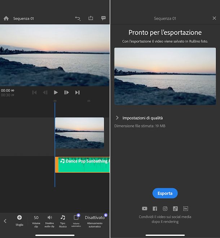The image size is (220, 238).
Task: Tap the editor video preview area
Action: (55, 55)
